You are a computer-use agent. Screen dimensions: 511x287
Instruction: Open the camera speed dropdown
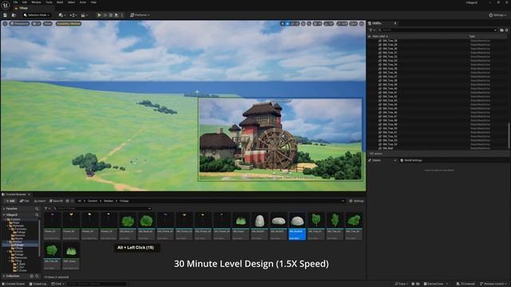coord(353,24)
